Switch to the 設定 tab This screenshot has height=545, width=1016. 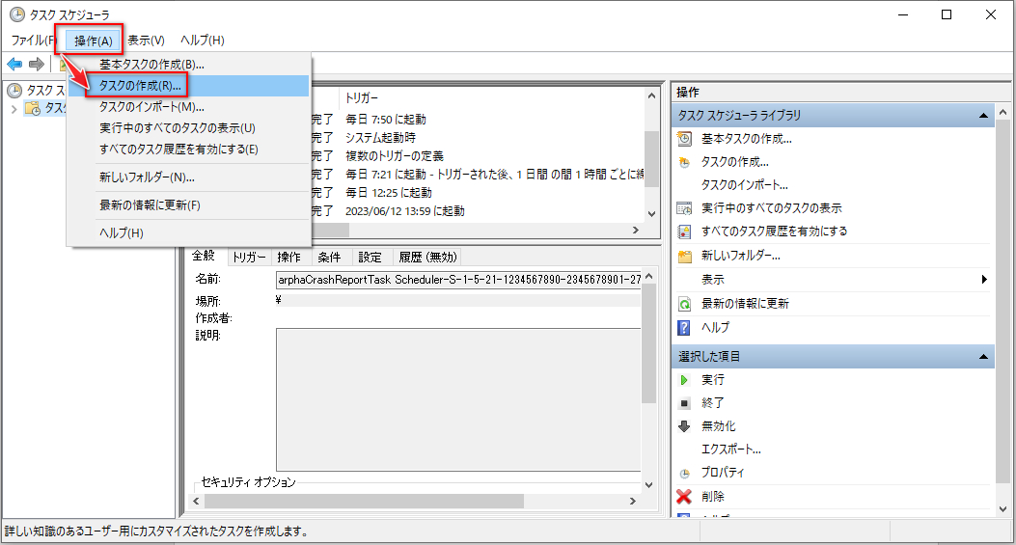[370, 258]
